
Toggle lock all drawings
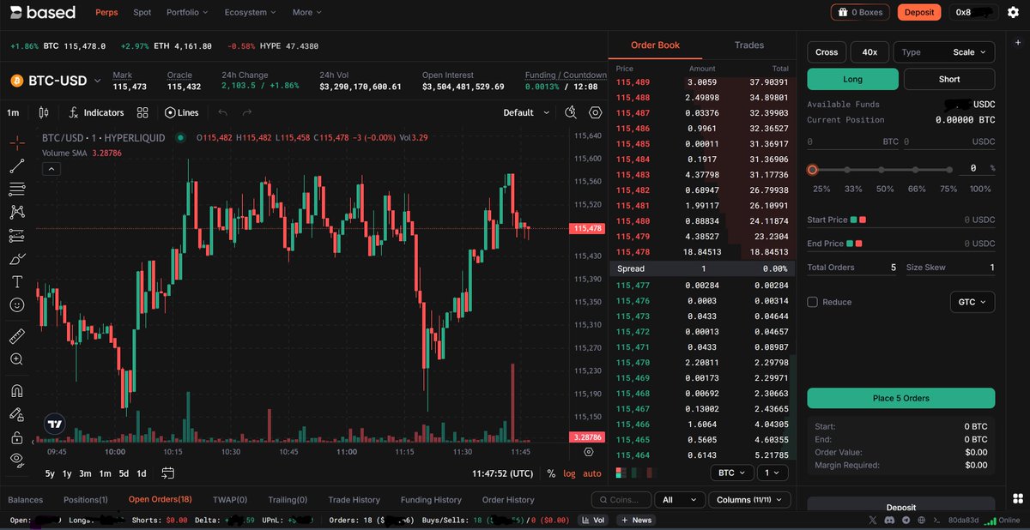coord(17,437)
